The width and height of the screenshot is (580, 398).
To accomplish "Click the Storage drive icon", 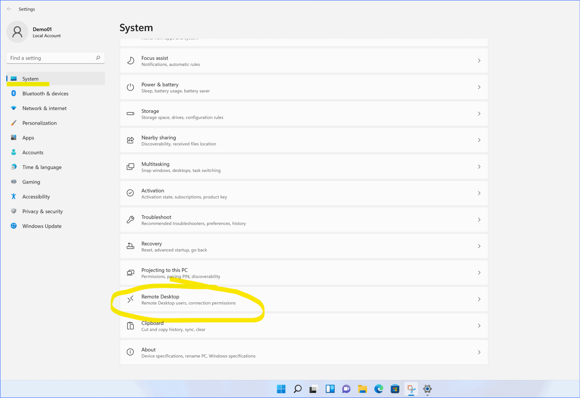I will point(130,114).
